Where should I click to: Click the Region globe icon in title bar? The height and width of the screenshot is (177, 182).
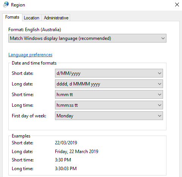click(6, 5)
